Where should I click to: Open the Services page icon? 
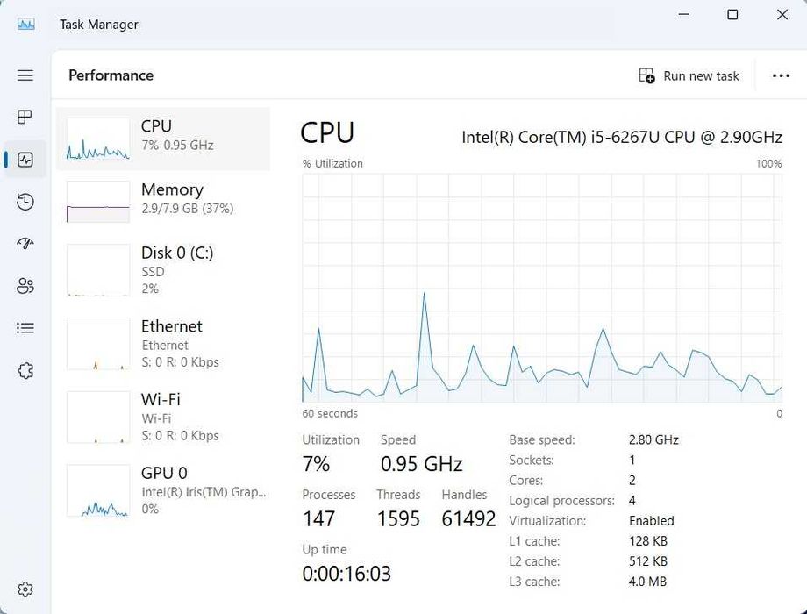[25, 370]
